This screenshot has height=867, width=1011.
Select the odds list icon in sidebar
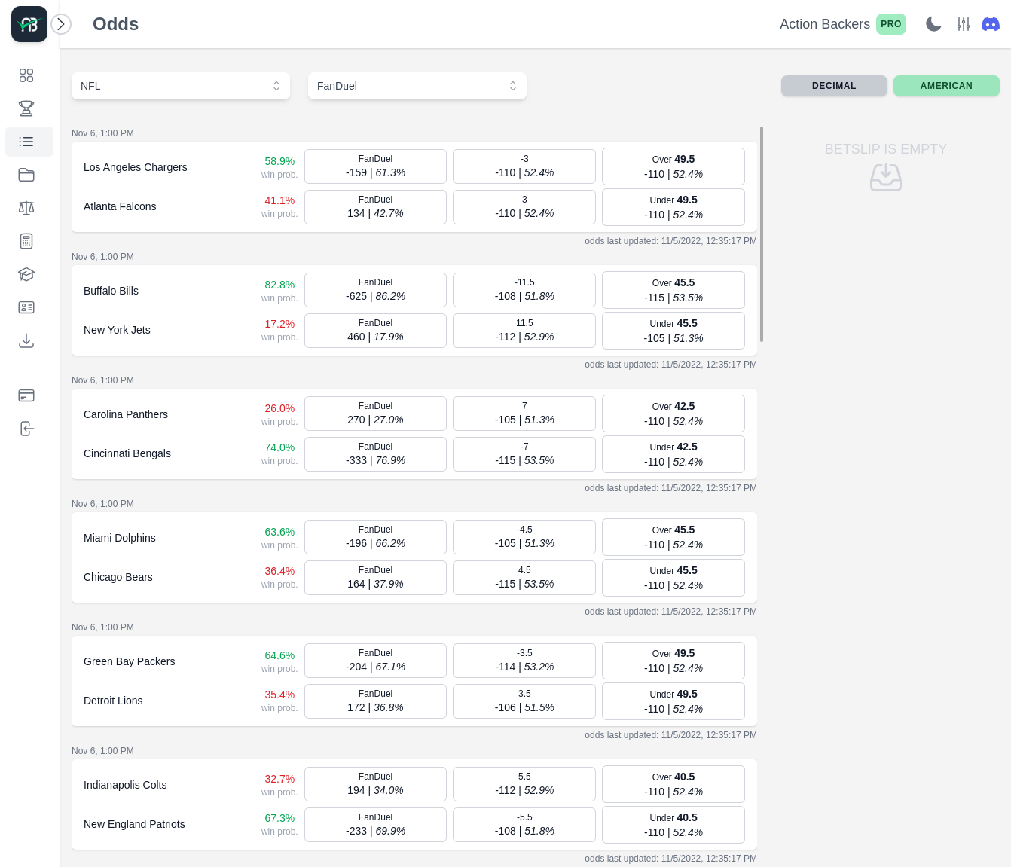click(x=26, y=142)
